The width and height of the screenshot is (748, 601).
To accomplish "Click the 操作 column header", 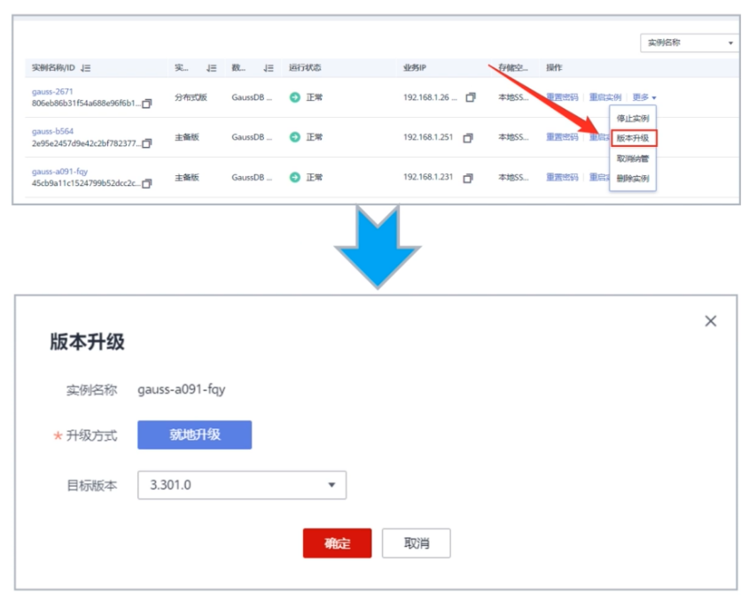I will (x=554, y=67).
